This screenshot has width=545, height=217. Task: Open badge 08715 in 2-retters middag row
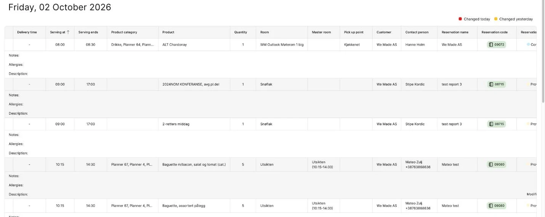496,124
